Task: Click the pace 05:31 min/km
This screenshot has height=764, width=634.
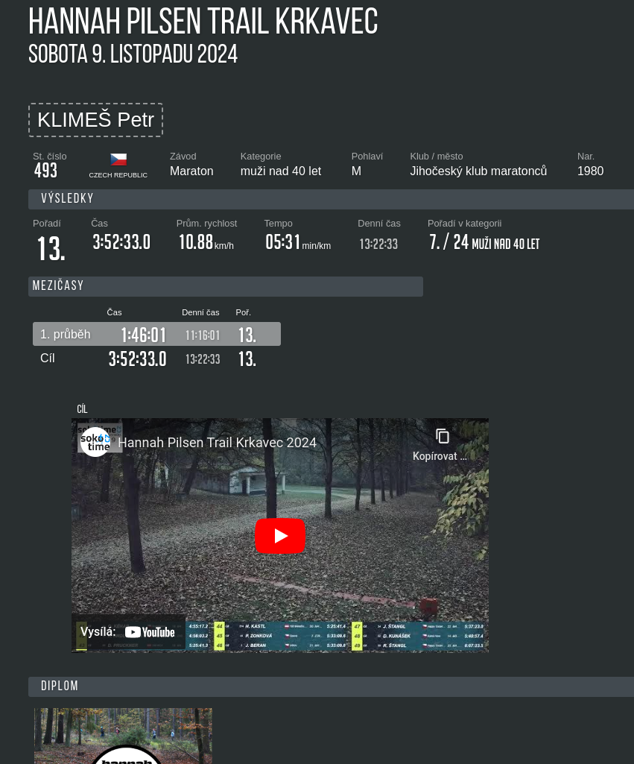Action: coord(298,242)
